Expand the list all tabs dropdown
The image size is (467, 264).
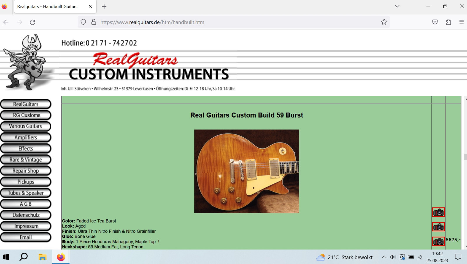pos(397,6)
